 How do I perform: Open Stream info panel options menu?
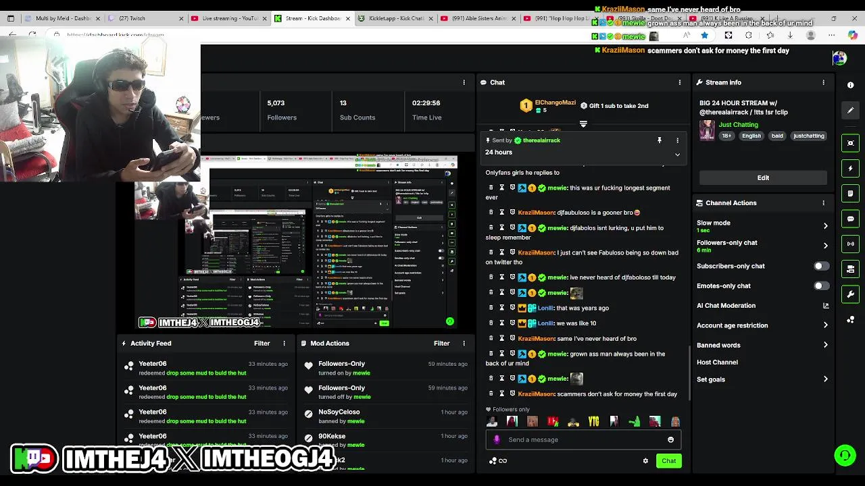click(823, 82)
